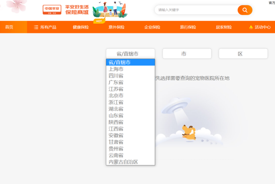Open 所有产品 hamburger menu icon
This screenshot has height=184, width=275.
click(x=36, y=27)
